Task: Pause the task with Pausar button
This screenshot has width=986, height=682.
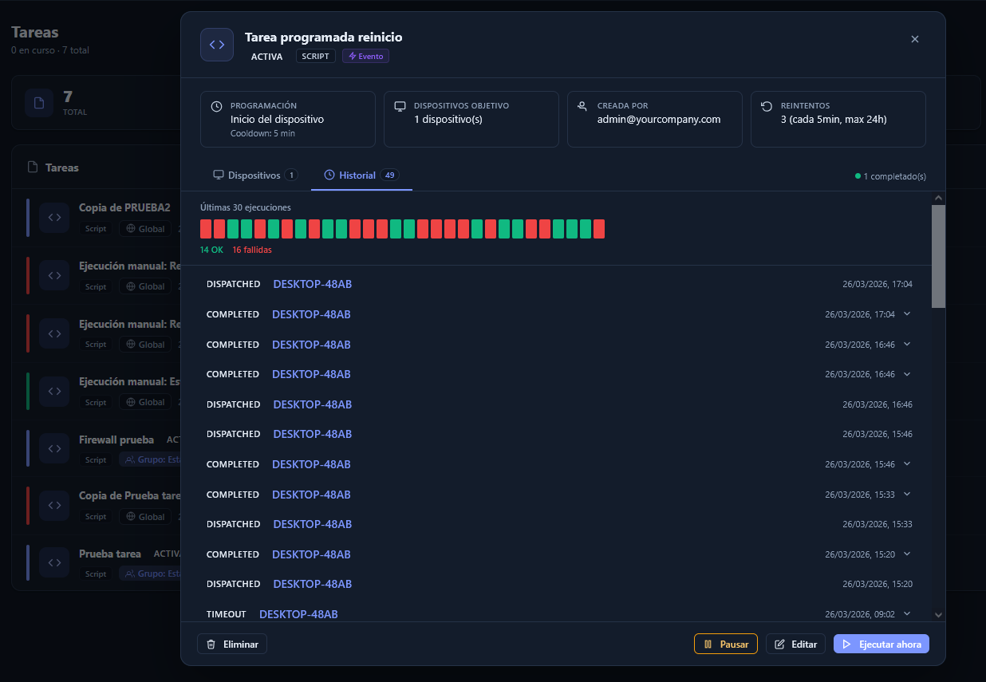Action: coord(725,644)
